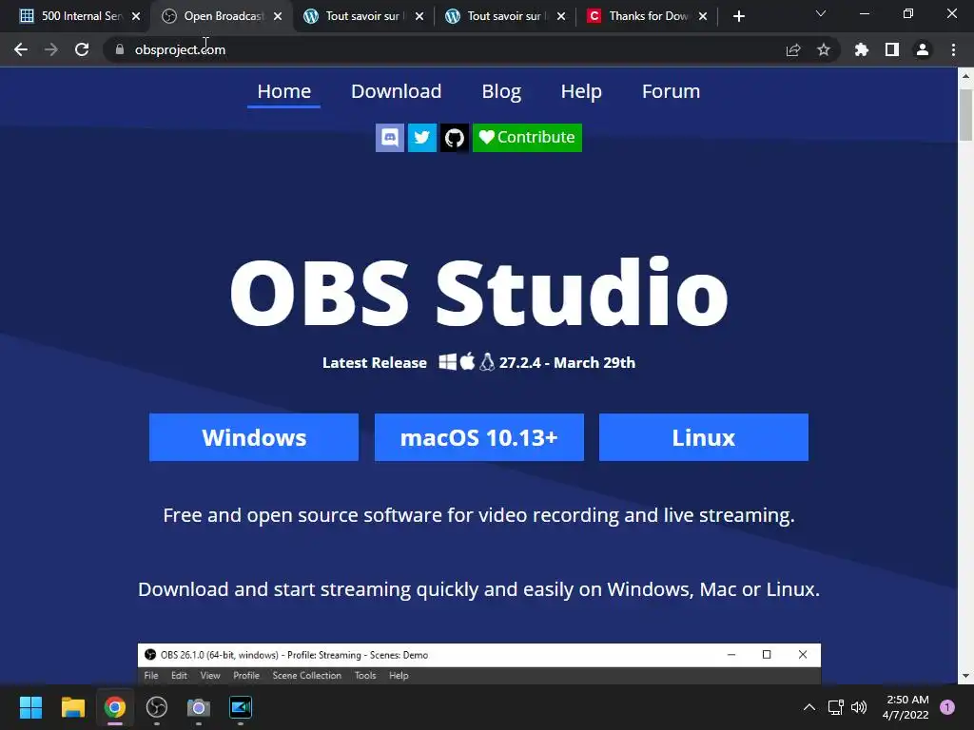Image resolution: width=974 pixels, height=730 pixels.
Task: Download OBS for Linux
Action: coord(704,437)
